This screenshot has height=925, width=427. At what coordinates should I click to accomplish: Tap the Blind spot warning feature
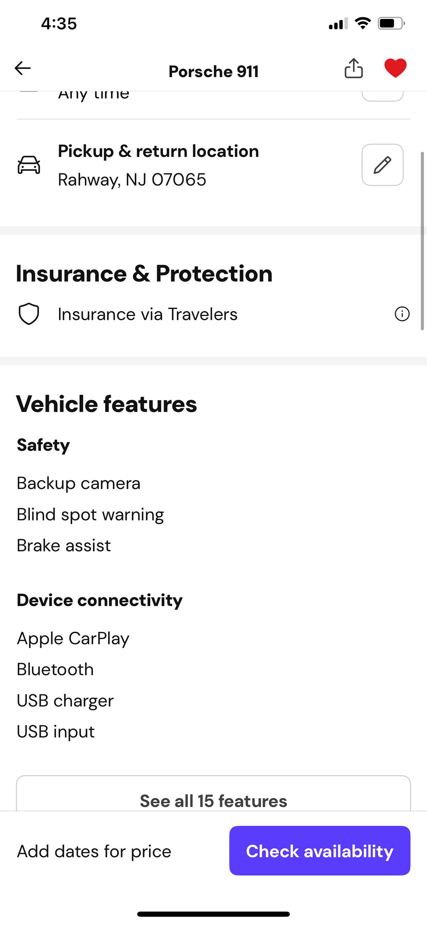point(91,515)
